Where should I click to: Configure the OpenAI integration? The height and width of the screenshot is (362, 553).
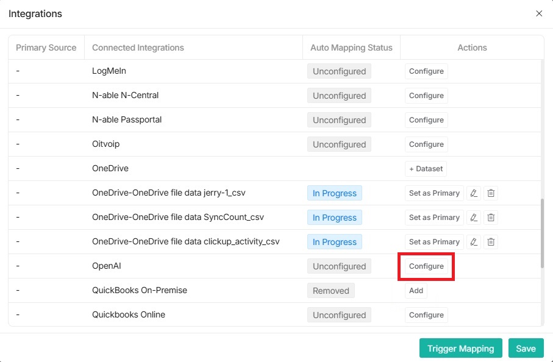pos(426,266)
